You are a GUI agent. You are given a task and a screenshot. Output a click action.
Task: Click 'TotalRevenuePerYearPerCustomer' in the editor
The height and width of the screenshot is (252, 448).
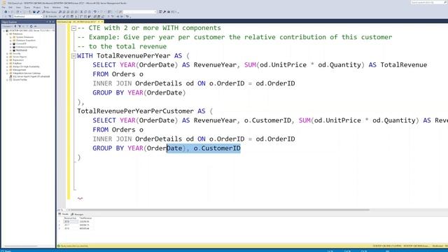pos(135,111)
